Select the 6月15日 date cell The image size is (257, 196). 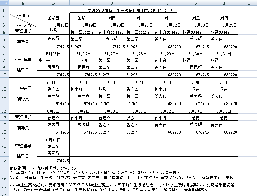[x=53, y=140]
